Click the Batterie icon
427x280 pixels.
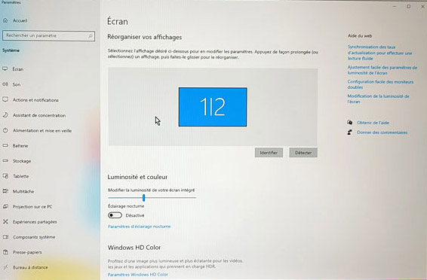(5, 145)
